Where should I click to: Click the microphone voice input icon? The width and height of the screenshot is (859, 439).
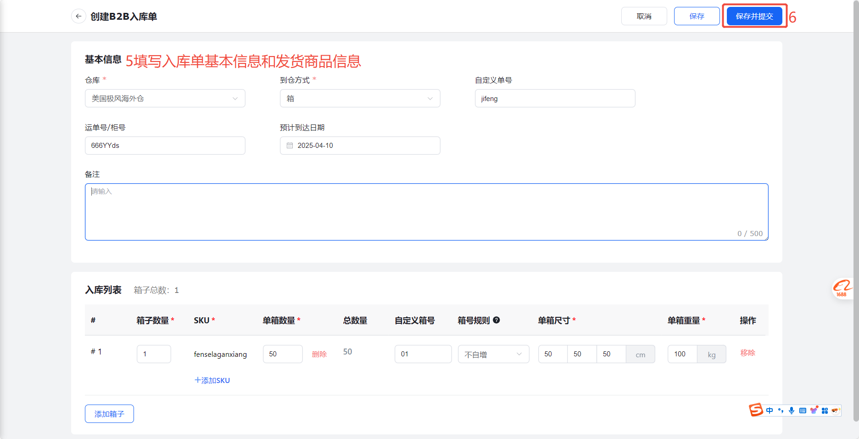792,411
